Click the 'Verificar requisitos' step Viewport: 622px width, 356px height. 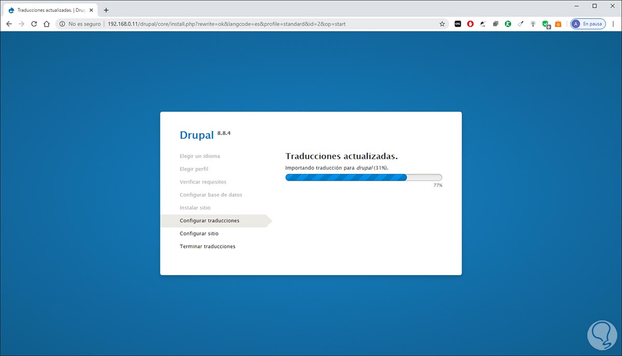click(x=203, y=182)
